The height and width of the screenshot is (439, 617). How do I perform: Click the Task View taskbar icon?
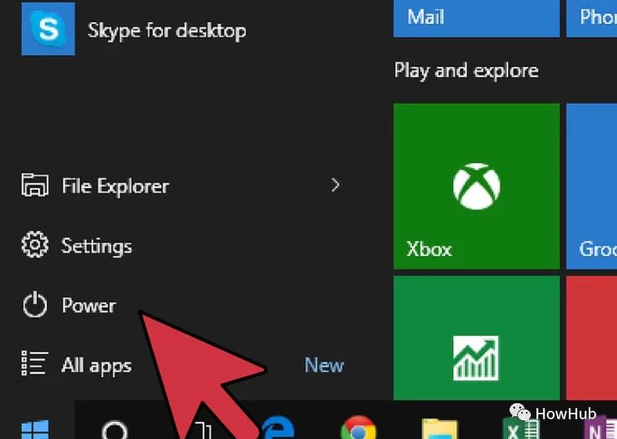(x=203, y=430)
